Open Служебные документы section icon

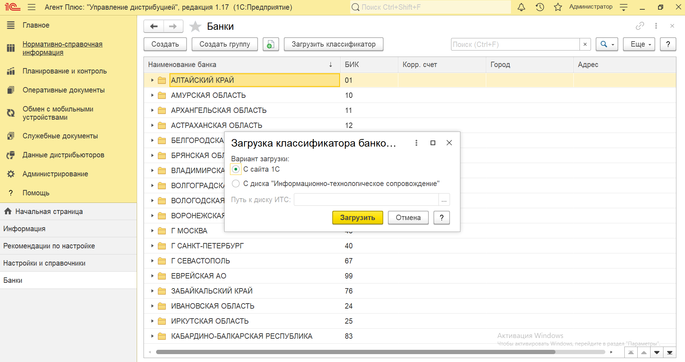click(x=11, y=136)
